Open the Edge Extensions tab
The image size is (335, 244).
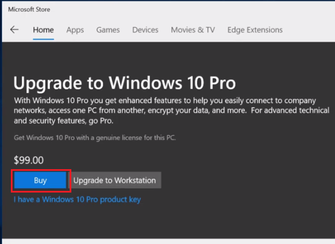255,30
